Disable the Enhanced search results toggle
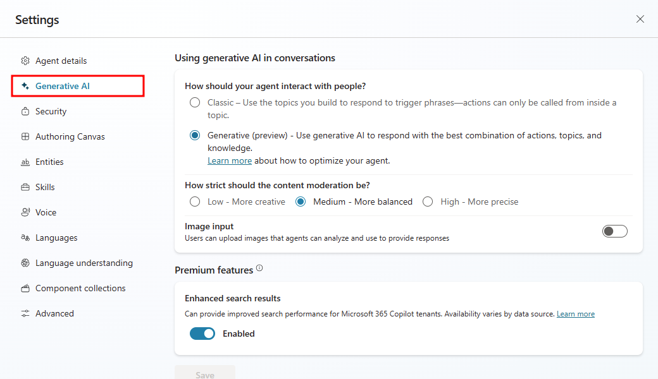The image size is (658, 379). 202,334
